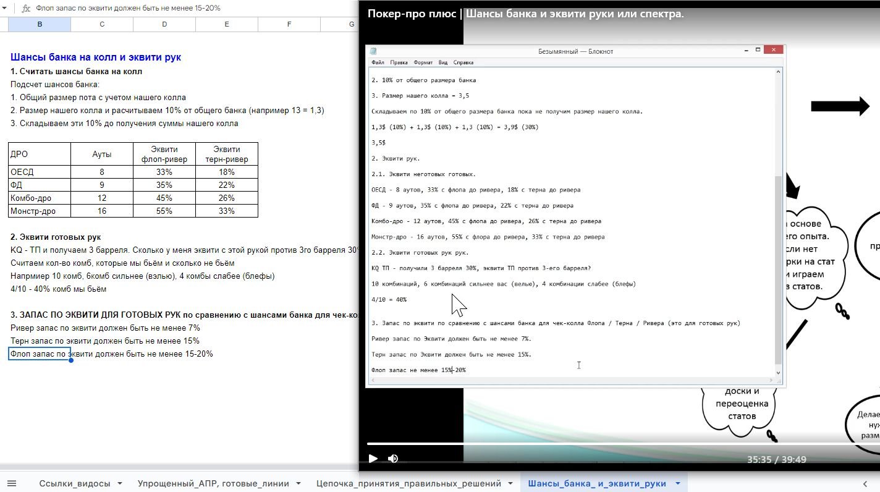Select cell "Терн запас по эквити должен быть не менее 15%"
Viewport: 880px width, 492px height.
(105, 341)
